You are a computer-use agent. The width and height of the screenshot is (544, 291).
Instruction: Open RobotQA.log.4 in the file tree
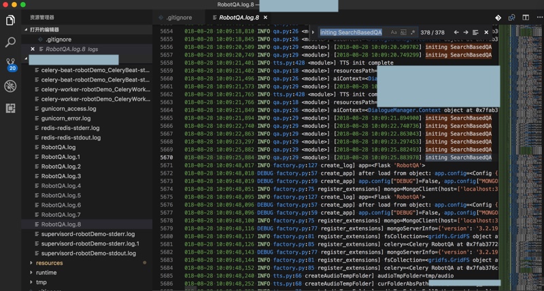click(61, 186)
